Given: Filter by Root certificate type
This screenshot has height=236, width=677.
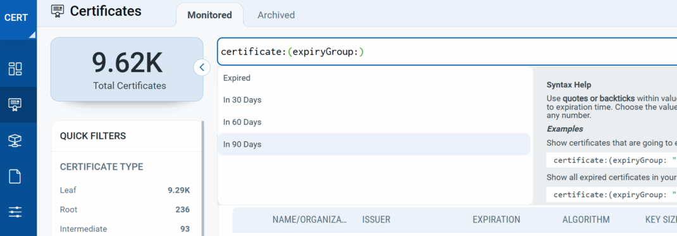Looking at the screenshot, I should pyautogui.click(x=69, y=209).
